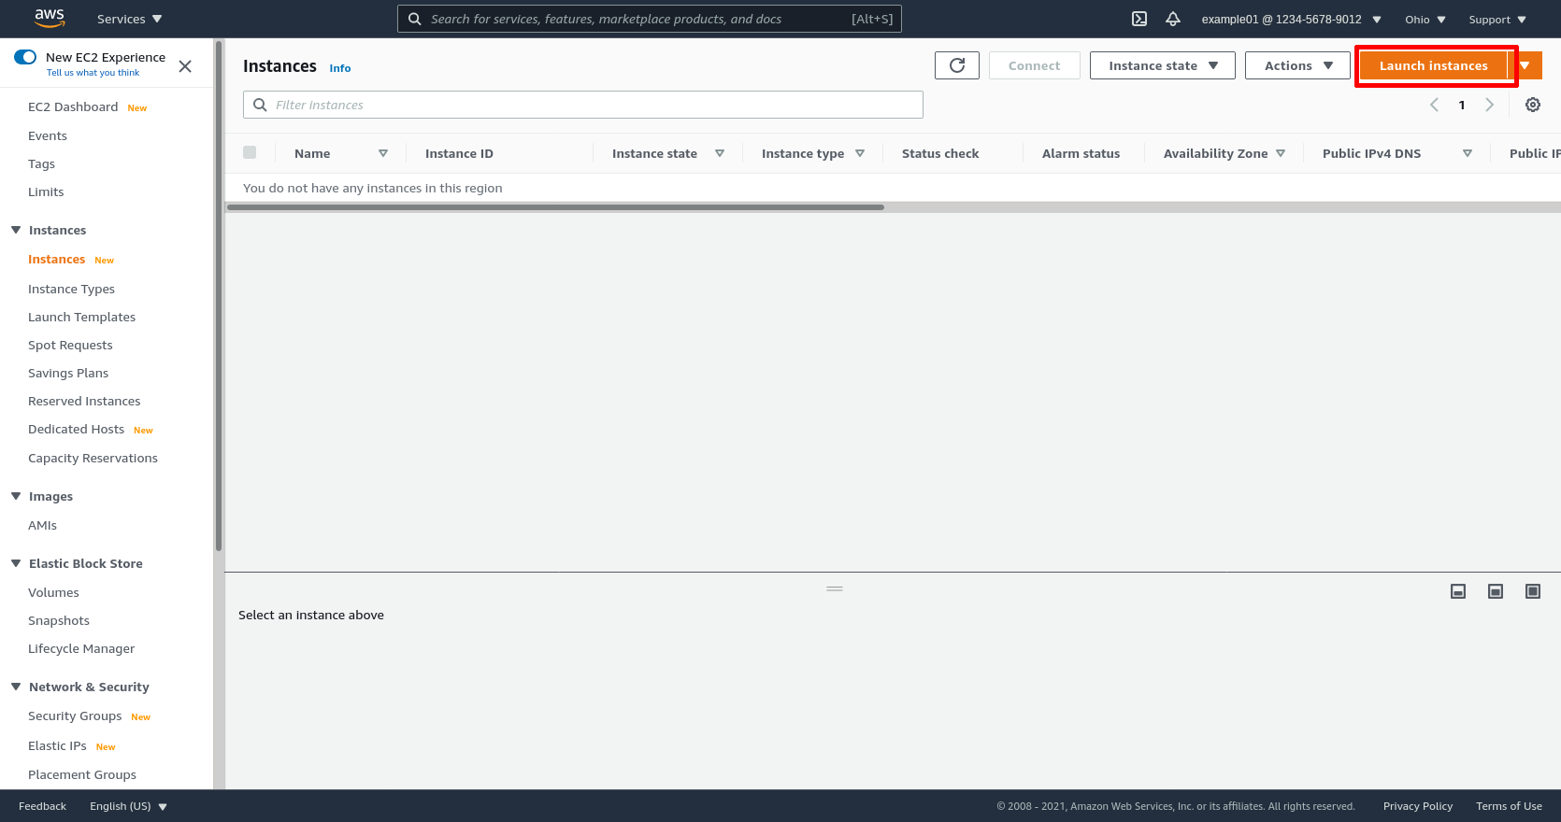Image resolution: width=1561 pixels, height=822 pixels.
Task: Open the Ohio region selector
Action: tap(1425, 19)
